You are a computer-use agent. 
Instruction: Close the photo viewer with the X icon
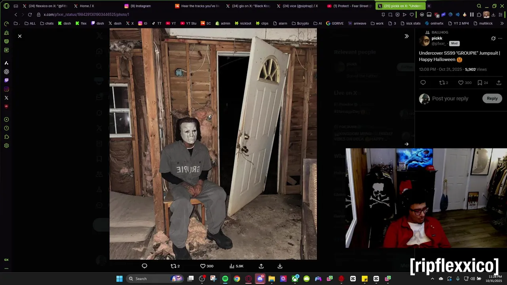[x=19, y=36]
